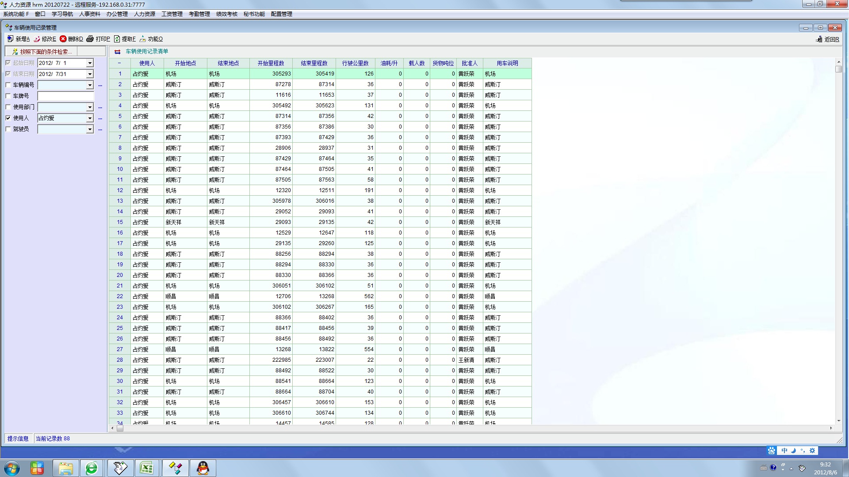Expand the 起始日期 date dropdown
This screenshot has height=477, width=849.
[x=90, y=63]
